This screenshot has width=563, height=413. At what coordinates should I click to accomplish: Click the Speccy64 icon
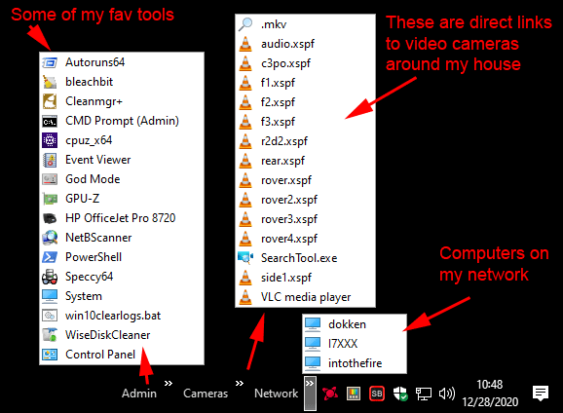point(50,277)
